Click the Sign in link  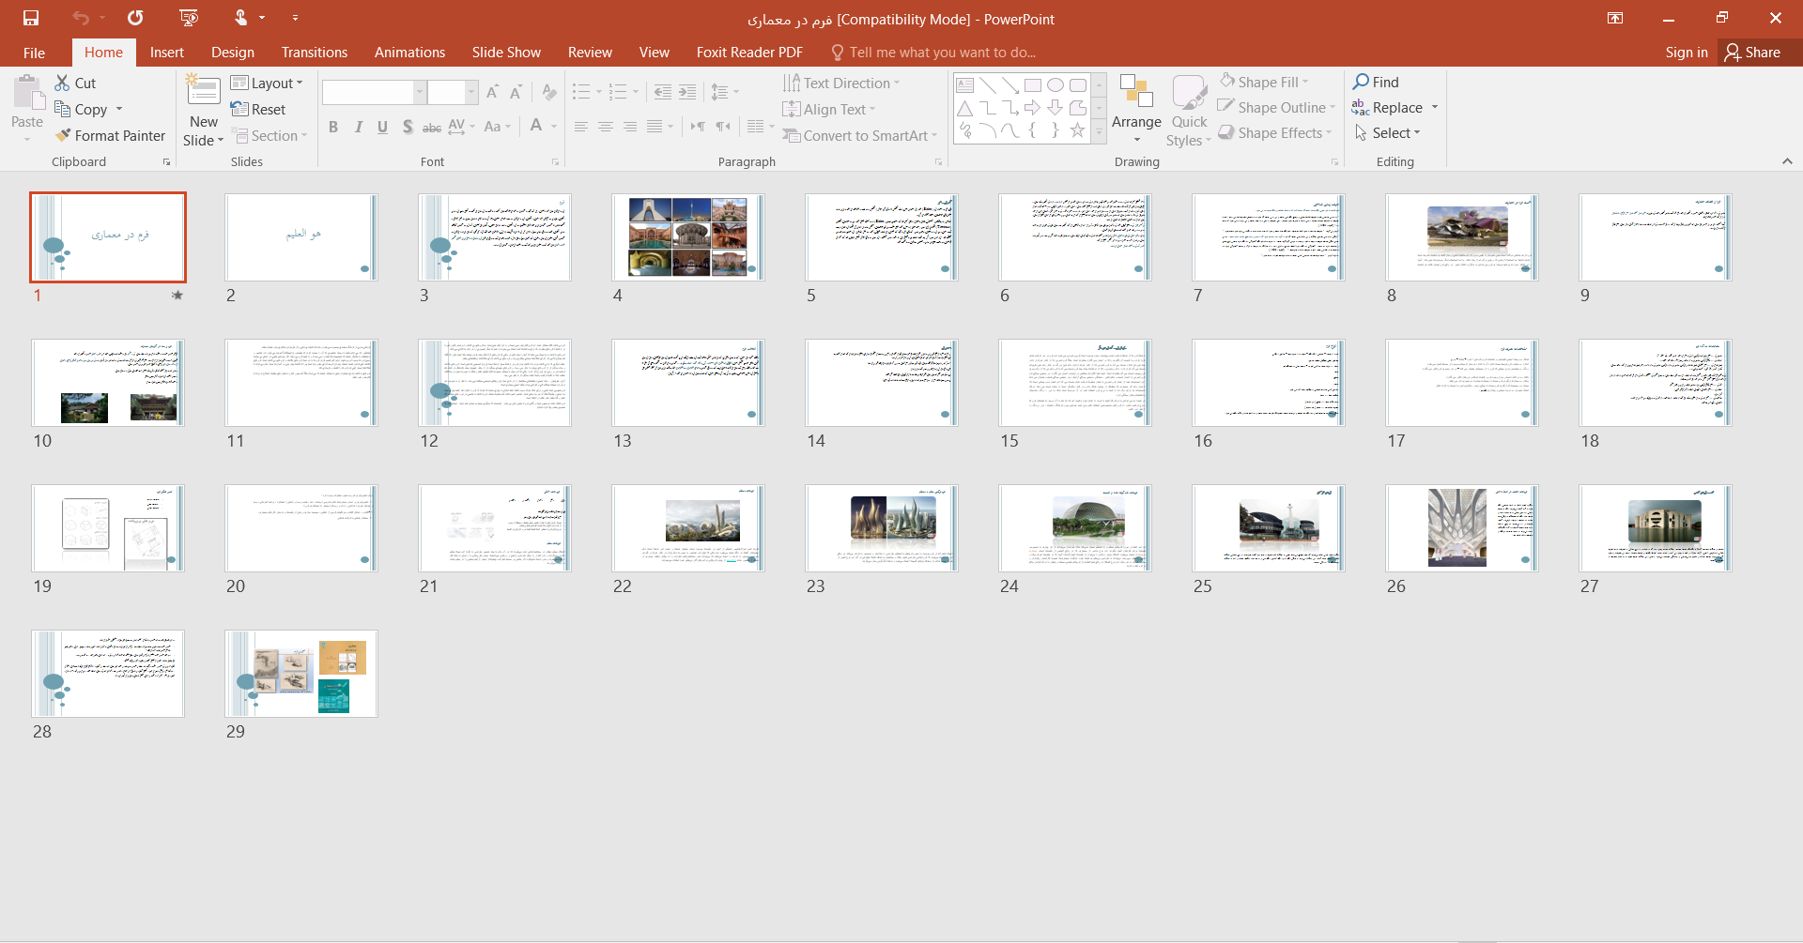[1686, 53]
